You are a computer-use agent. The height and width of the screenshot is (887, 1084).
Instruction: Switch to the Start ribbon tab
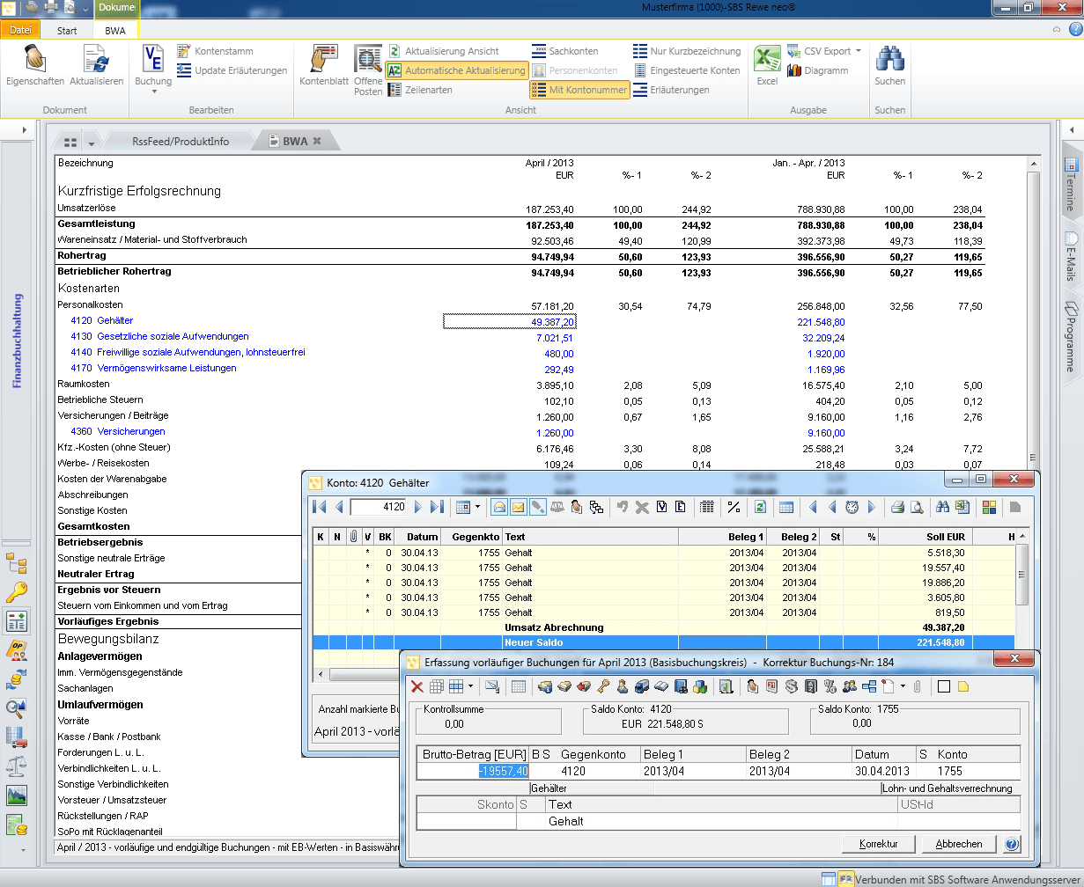pos(67,30)
